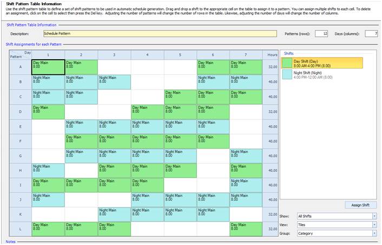The image size is (382, 245).
Task: Select pattern H day 1 Night Main cell
Action: coord(48,171)
